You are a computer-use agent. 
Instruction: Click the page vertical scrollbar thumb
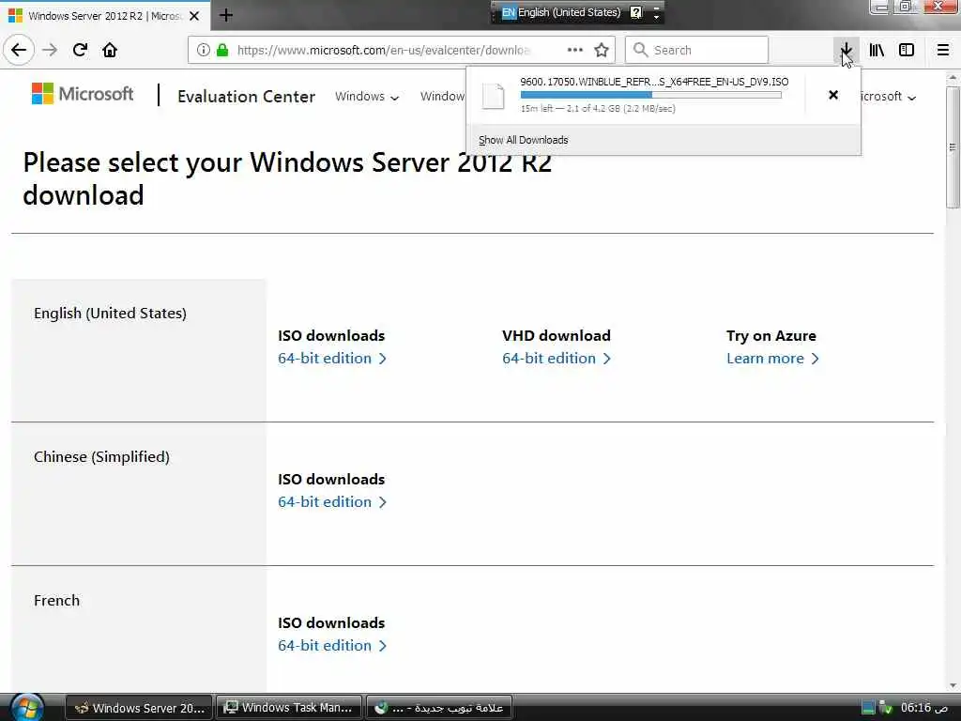pos(953,147)
